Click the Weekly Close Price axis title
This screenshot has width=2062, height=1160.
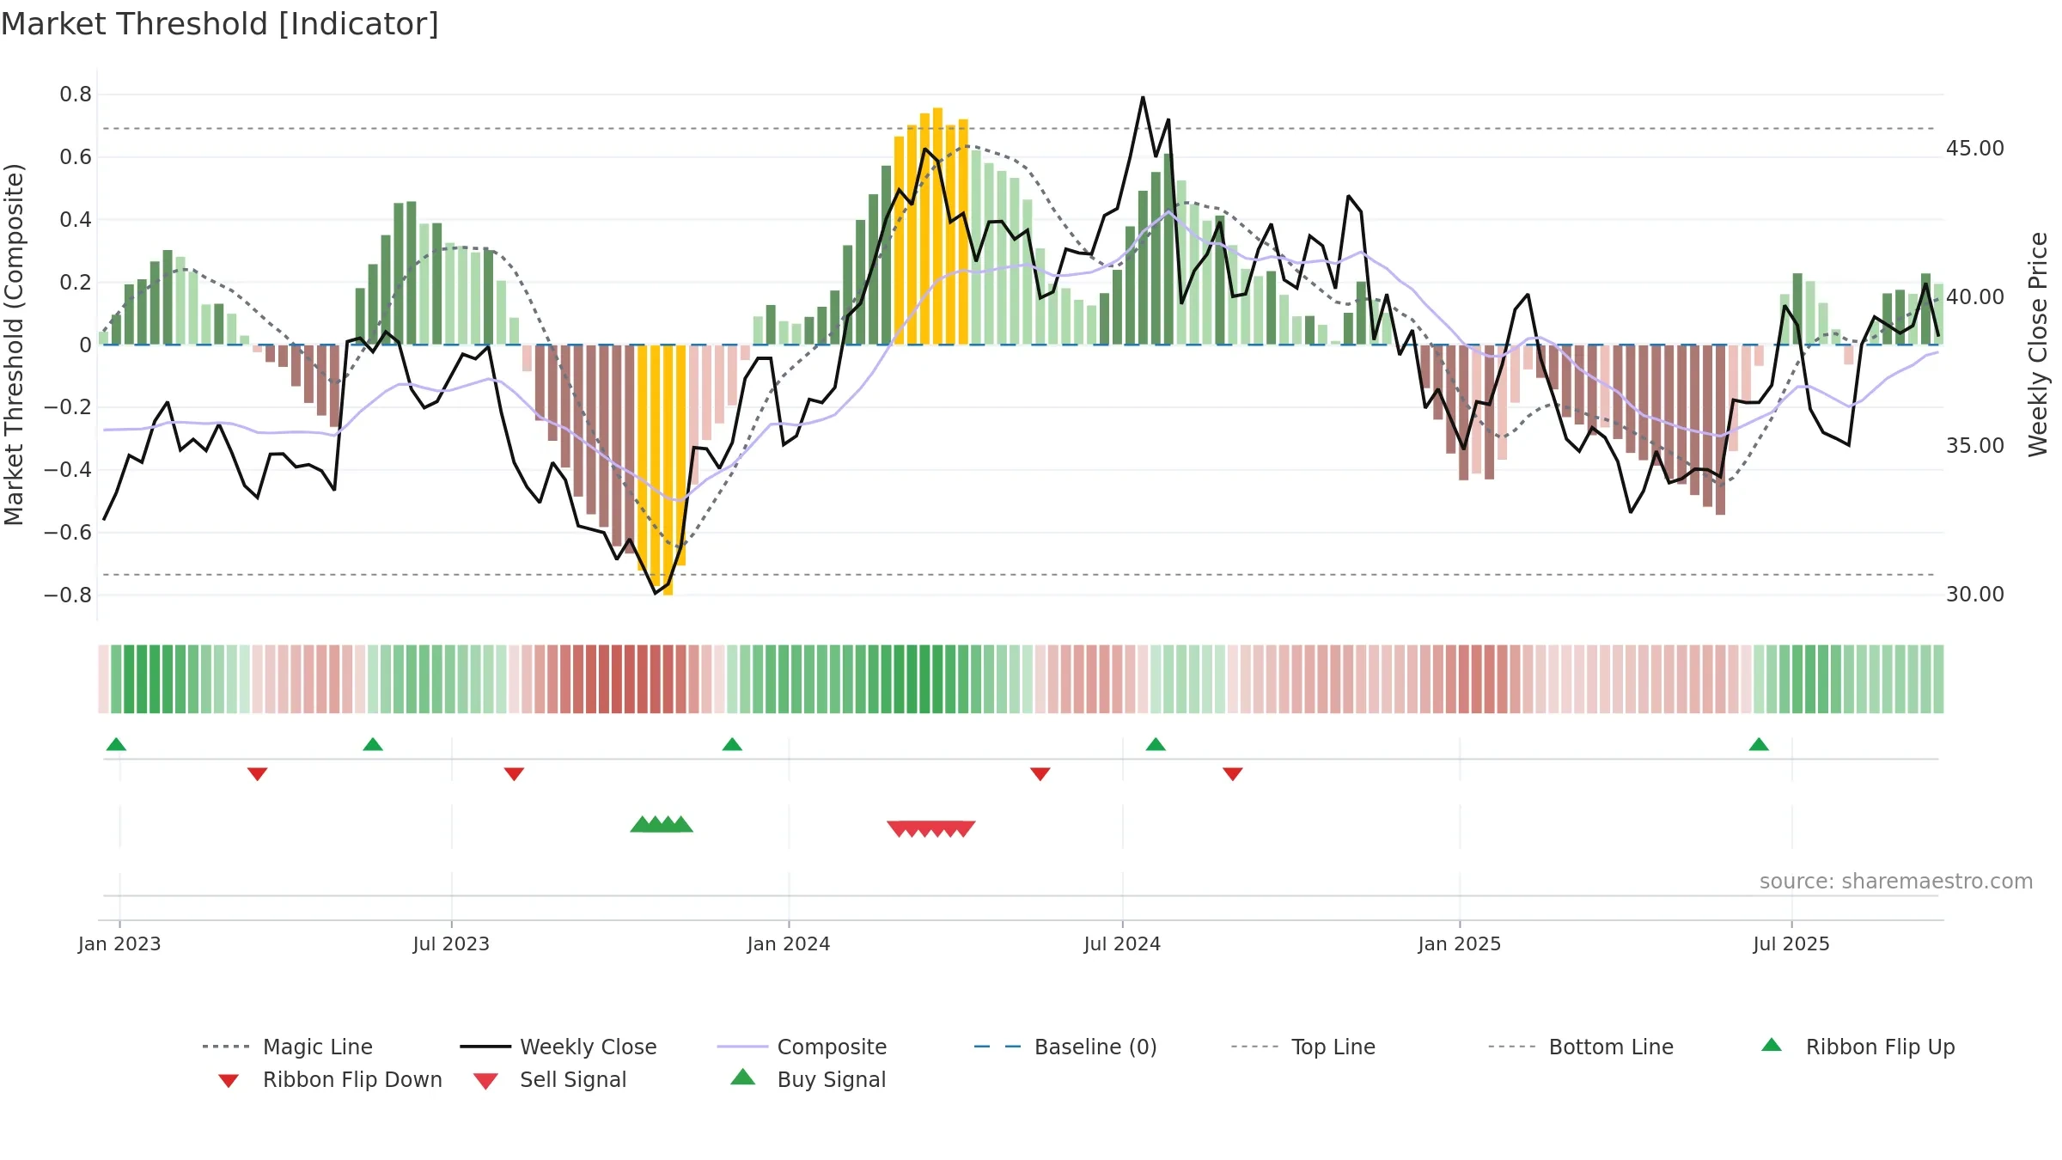coord(2039,345)
